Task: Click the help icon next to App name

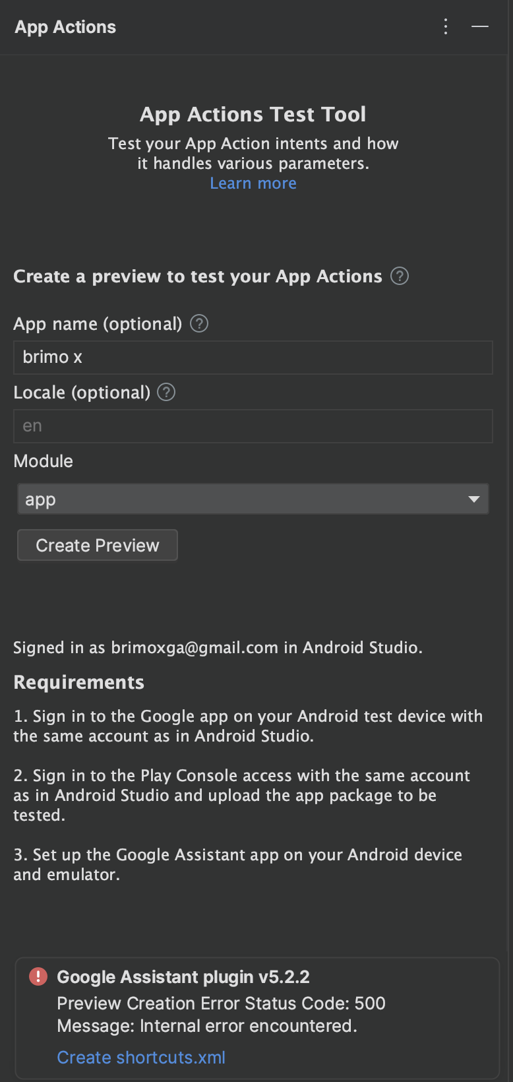Action: (x=199, y=323)
